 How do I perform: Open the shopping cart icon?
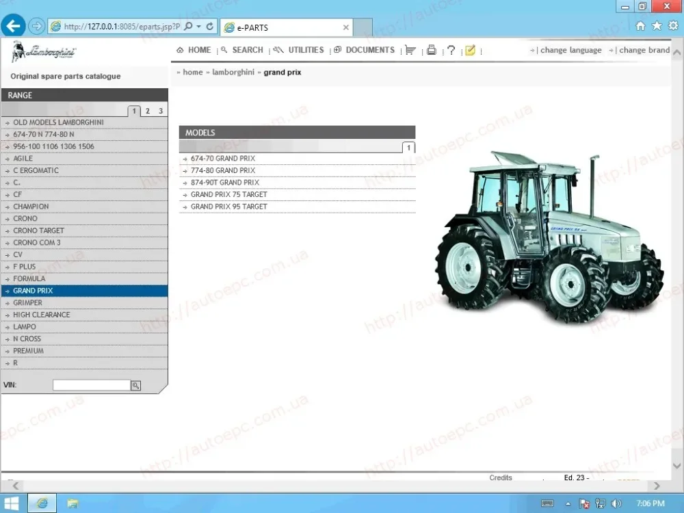[x=410, y=49]
